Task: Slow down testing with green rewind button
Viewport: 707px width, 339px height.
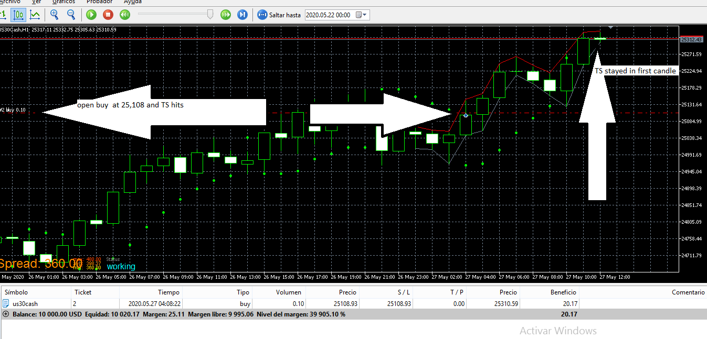Action: (x=125, y=15)
